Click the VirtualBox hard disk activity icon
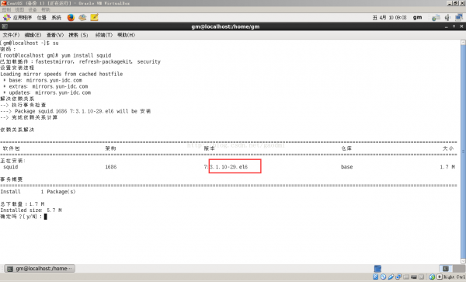 point(376,277)
